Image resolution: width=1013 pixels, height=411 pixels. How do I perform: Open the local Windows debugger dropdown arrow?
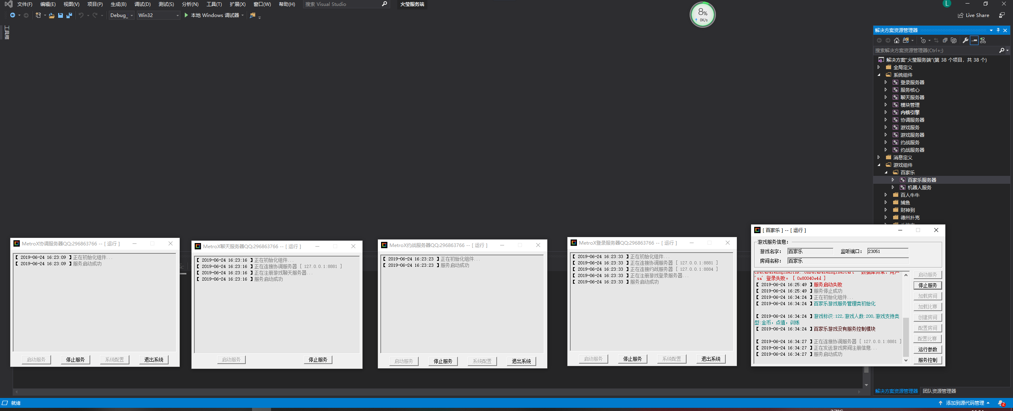point(243,15)
